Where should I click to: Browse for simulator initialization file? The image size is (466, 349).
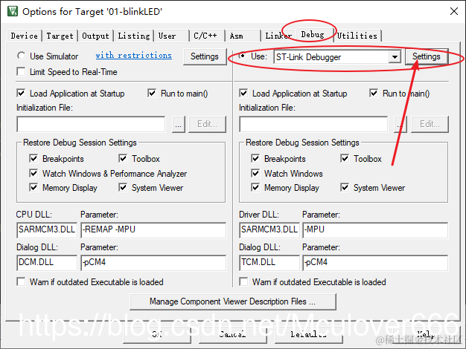pyautogui.click(x=179, y=124)
